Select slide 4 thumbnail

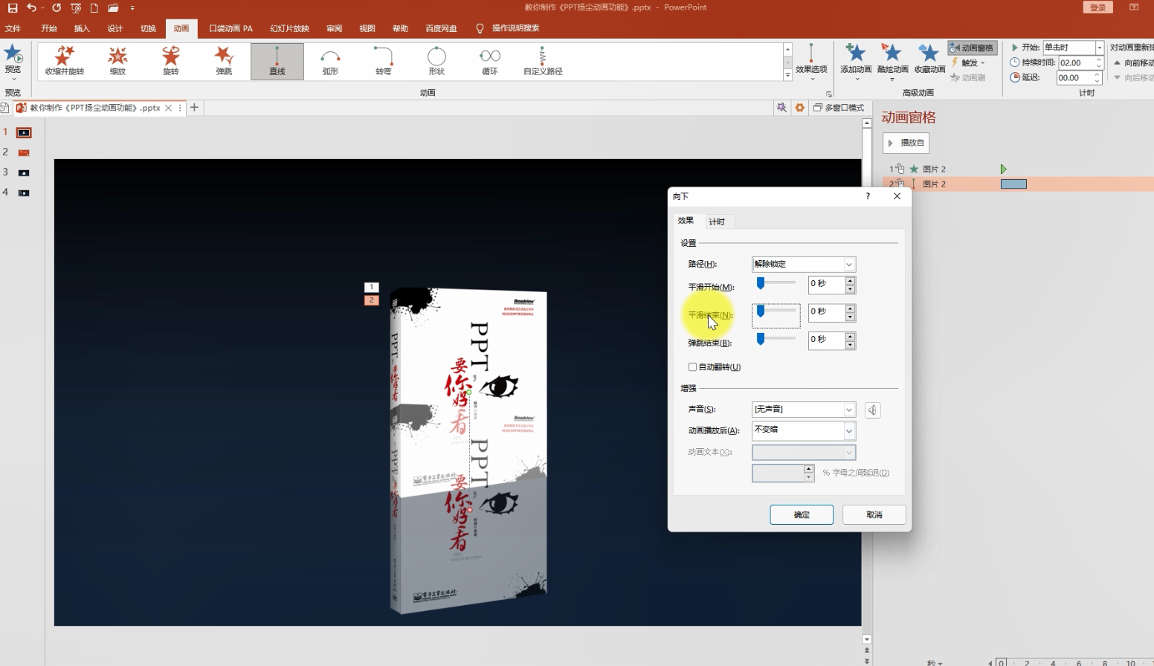point(24,193)
